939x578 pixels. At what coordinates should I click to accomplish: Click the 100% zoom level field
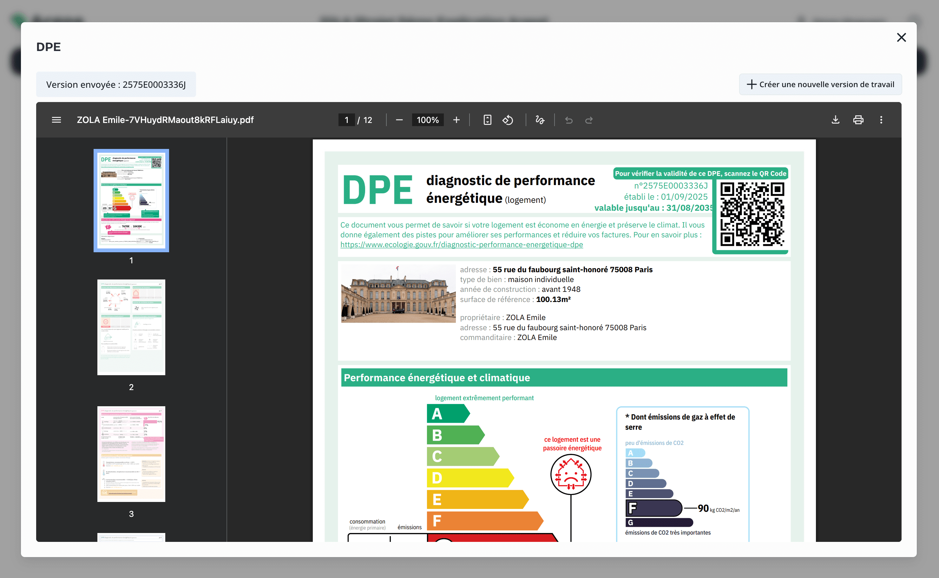click(x=427, y=120)
